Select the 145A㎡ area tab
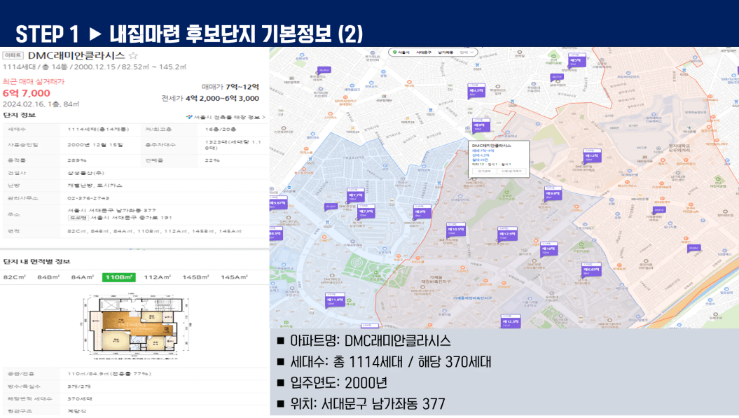The height and width of the screenshot is (418, 739). tap(234, 277)
